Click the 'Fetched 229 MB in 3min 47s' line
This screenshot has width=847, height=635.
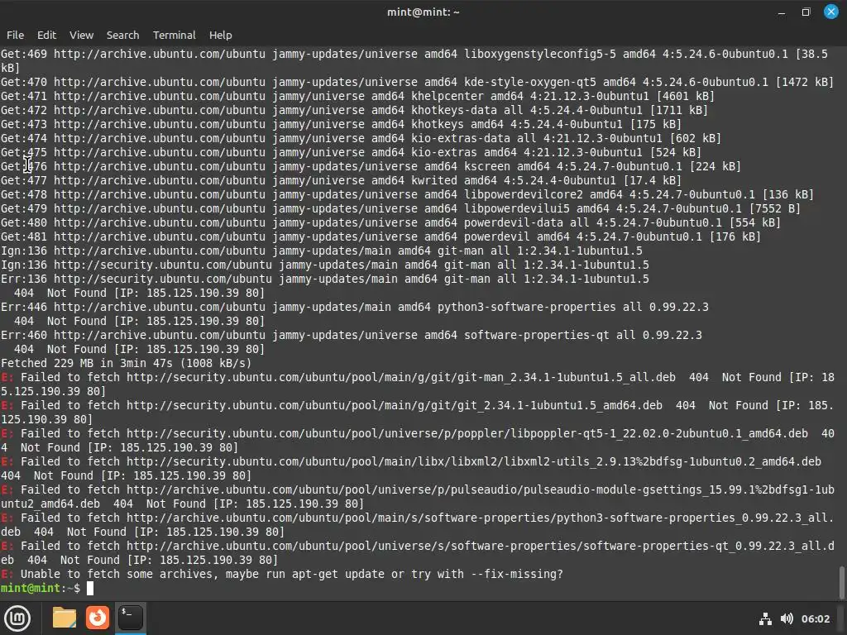tap(126, 364)
